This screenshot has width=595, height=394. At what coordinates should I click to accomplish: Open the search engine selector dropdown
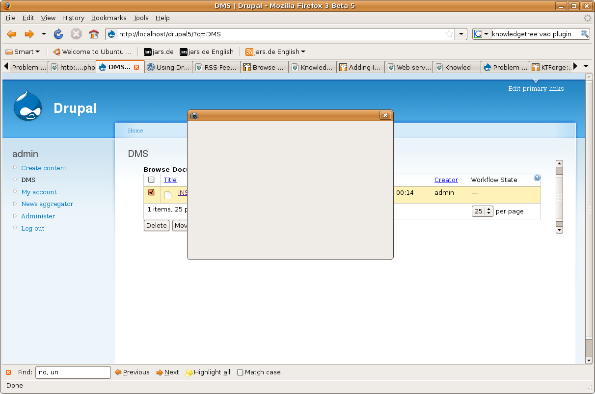point(482,34)
